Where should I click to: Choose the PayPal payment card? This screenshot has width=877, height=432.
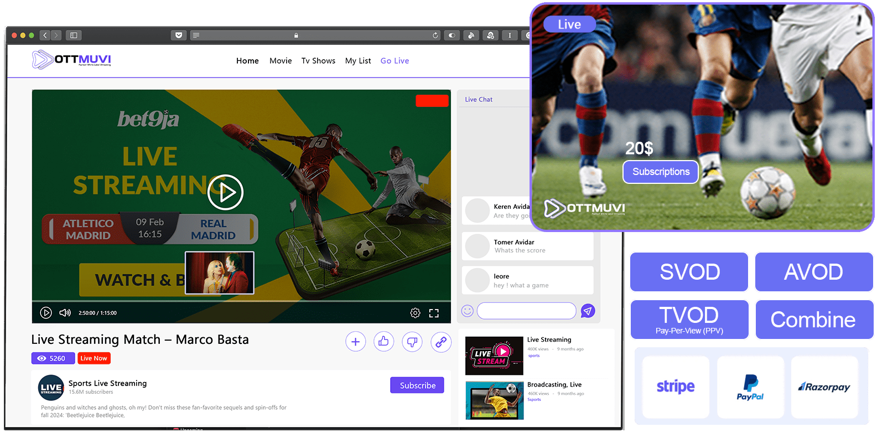pos(750,387)
